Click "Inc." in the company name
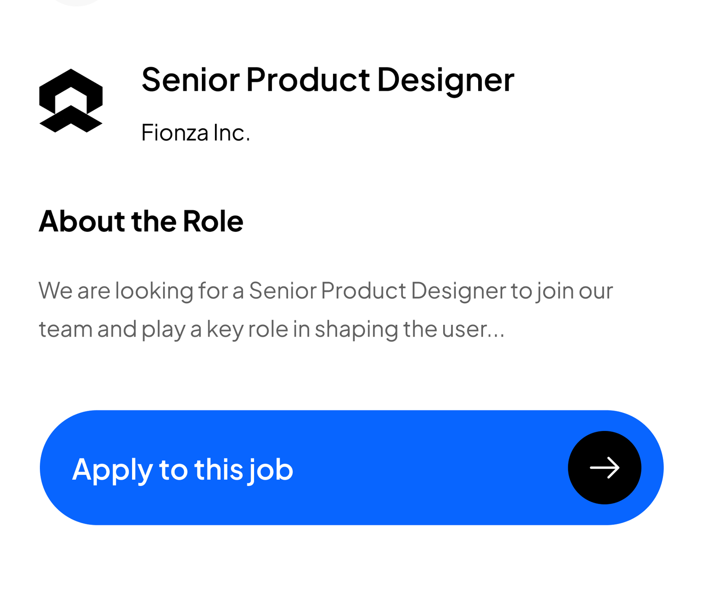702x589 pixels. pos(232,133)
